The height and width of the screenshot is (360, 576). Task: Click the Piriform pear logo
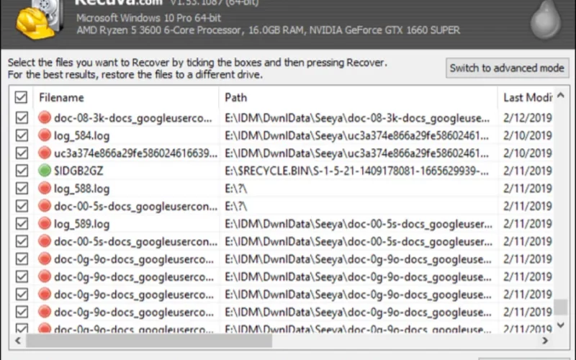pos(546,19)
